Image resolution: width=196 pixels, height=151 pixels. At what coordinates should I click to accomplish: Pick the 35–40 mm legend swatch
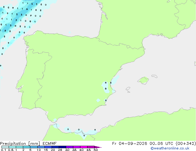point(77,147)
